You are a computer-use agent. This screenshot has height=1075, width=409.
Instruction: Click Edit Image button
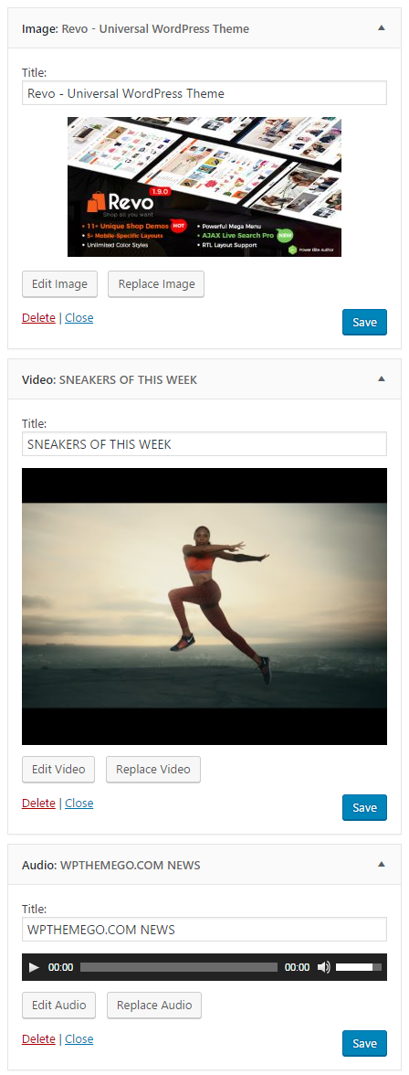59,283
